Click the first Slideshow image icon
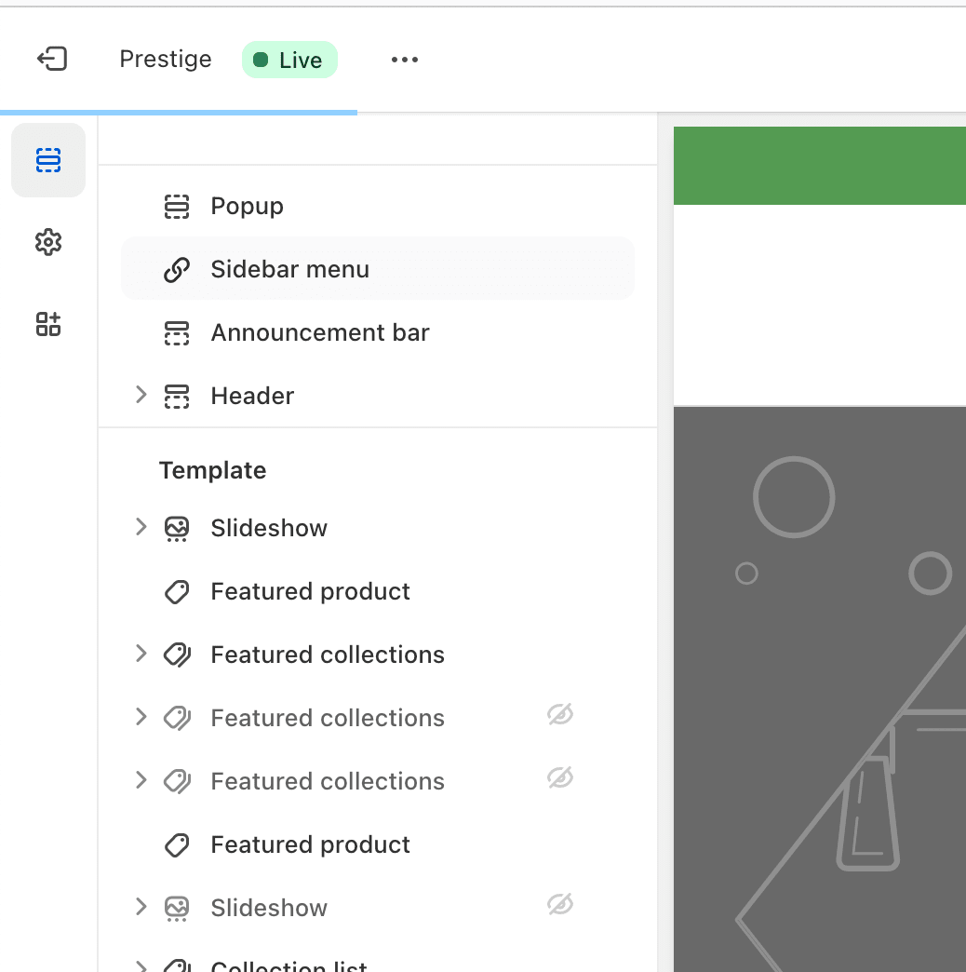The width and height of the screenshot is (966, 972). 177,529
